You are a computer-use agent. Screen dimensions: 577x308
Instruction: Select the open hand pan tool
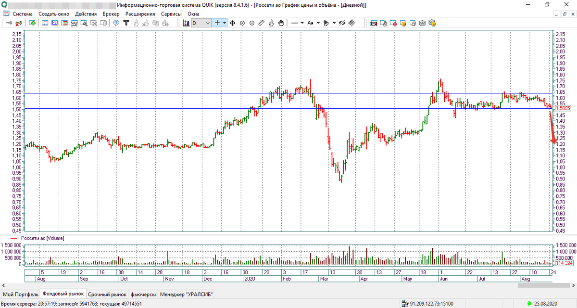tap(280, 23)
